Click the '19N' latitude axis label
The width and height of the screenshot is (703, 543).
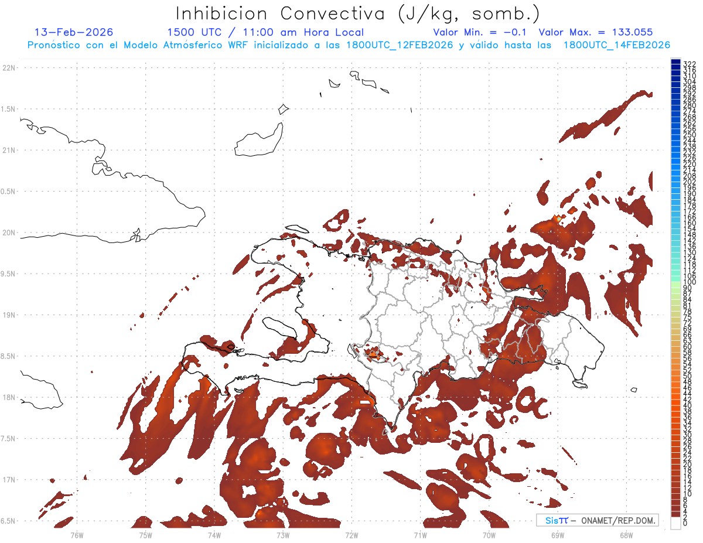(x=9, y=315)
